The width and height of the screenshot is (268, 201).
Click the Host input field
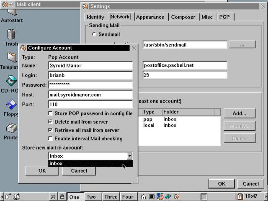coord(90,95)
